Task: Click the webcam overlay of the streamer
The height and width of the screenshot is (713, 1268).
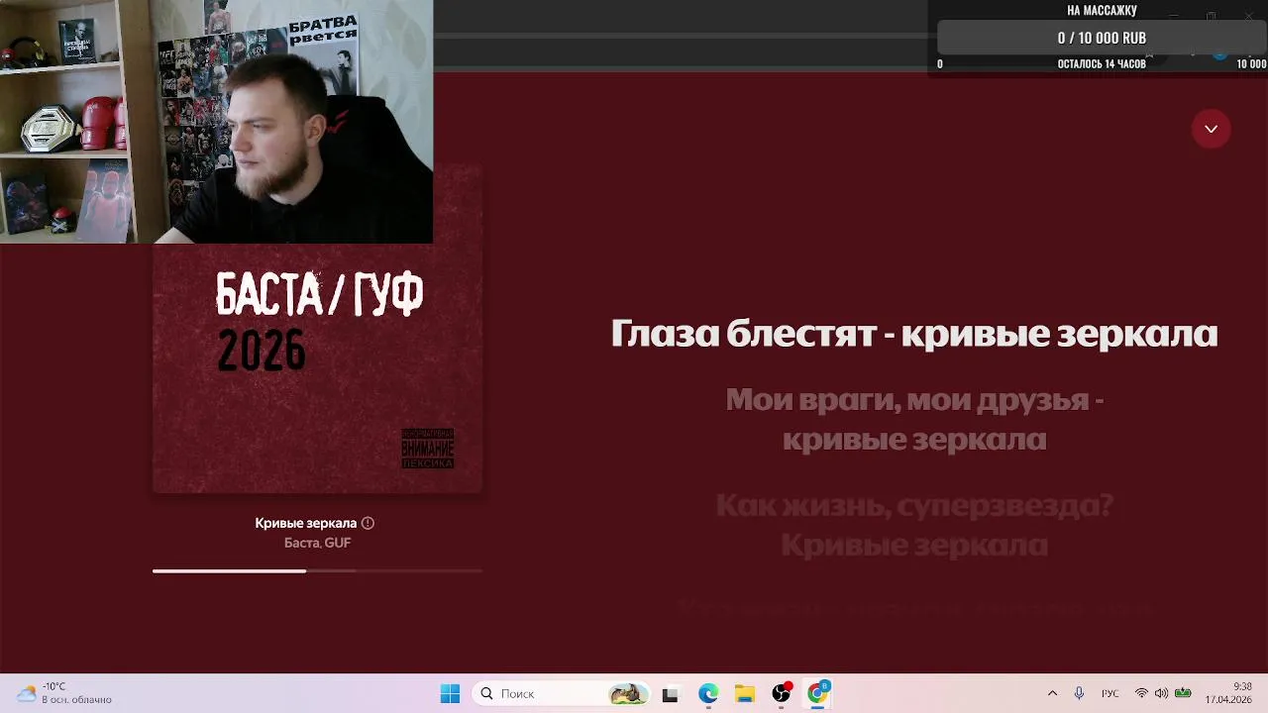Action: point(216,121)
